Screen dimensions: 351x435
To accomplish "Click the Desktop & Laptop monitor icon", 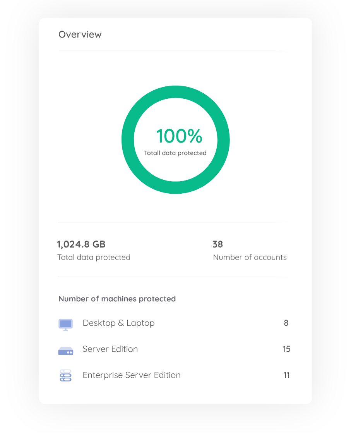I will [x=65, y=325].
